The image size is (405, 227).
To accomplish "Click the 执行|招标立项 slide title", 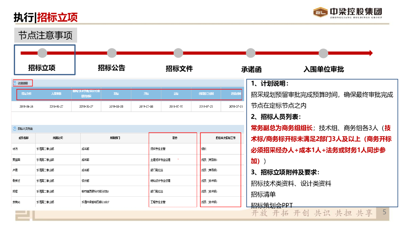I will (45, 17).
